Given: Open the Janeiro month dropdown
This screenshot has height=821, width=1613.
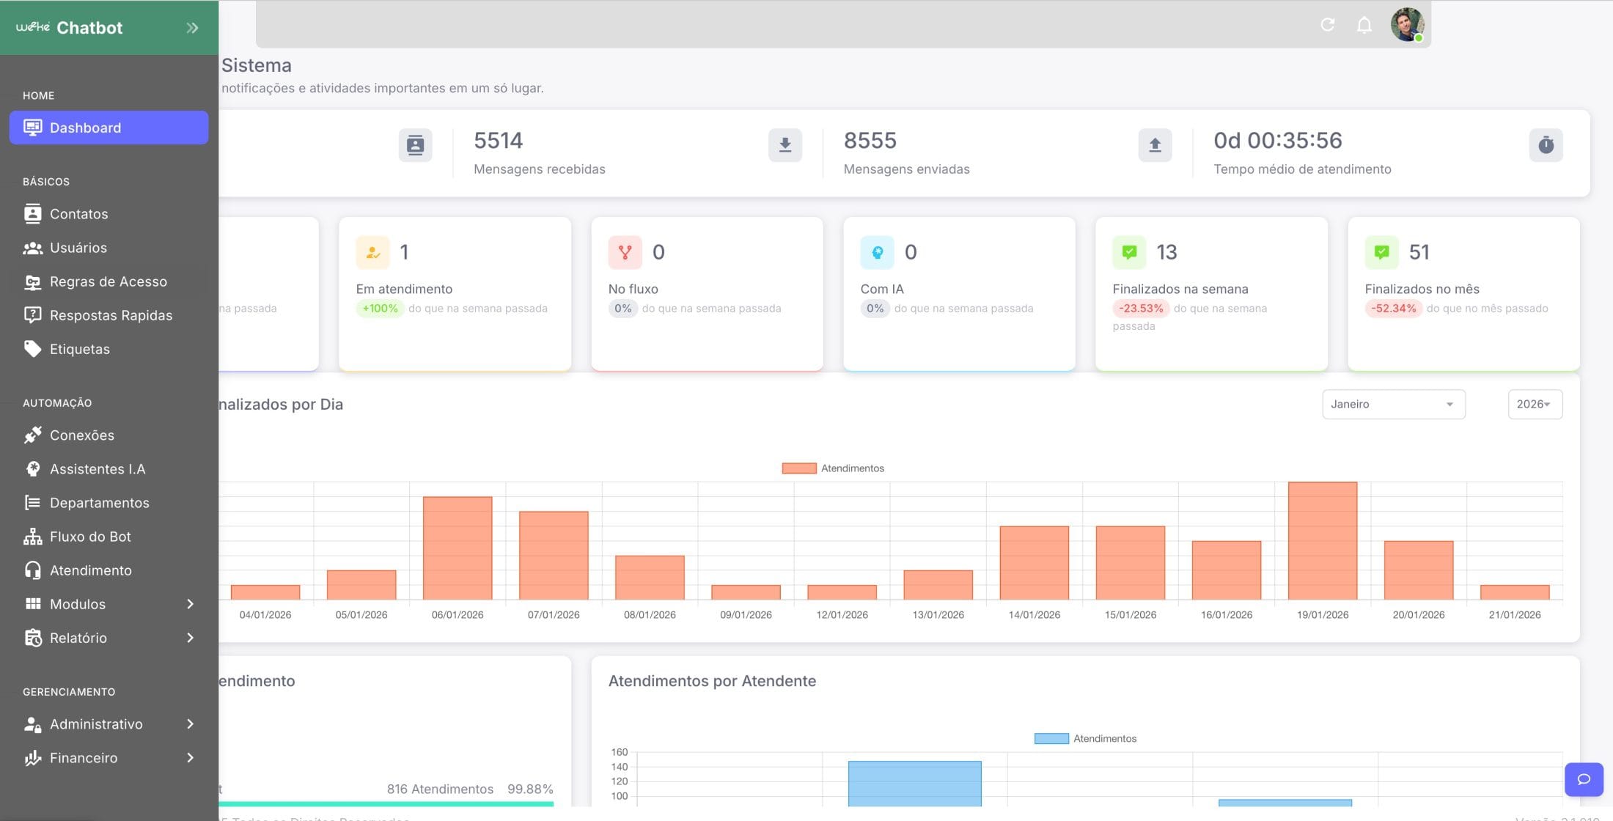Looking at the screenshot, I should click(1393, 404).
